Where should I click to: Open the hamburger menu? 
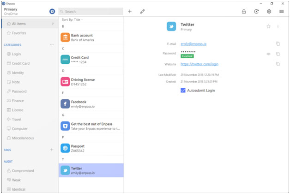282,12
